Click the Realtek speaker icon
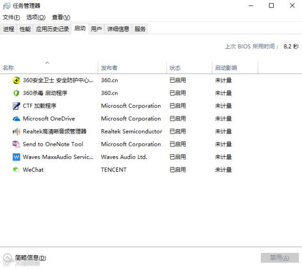Image resolution: width=302 pixels, height=269 pixels. coord(16,132)
